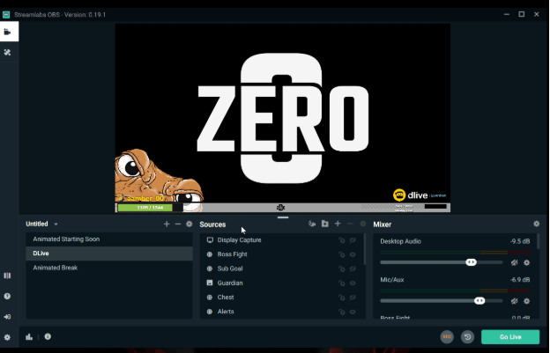Select the Animated Break scene

point(109,268)
